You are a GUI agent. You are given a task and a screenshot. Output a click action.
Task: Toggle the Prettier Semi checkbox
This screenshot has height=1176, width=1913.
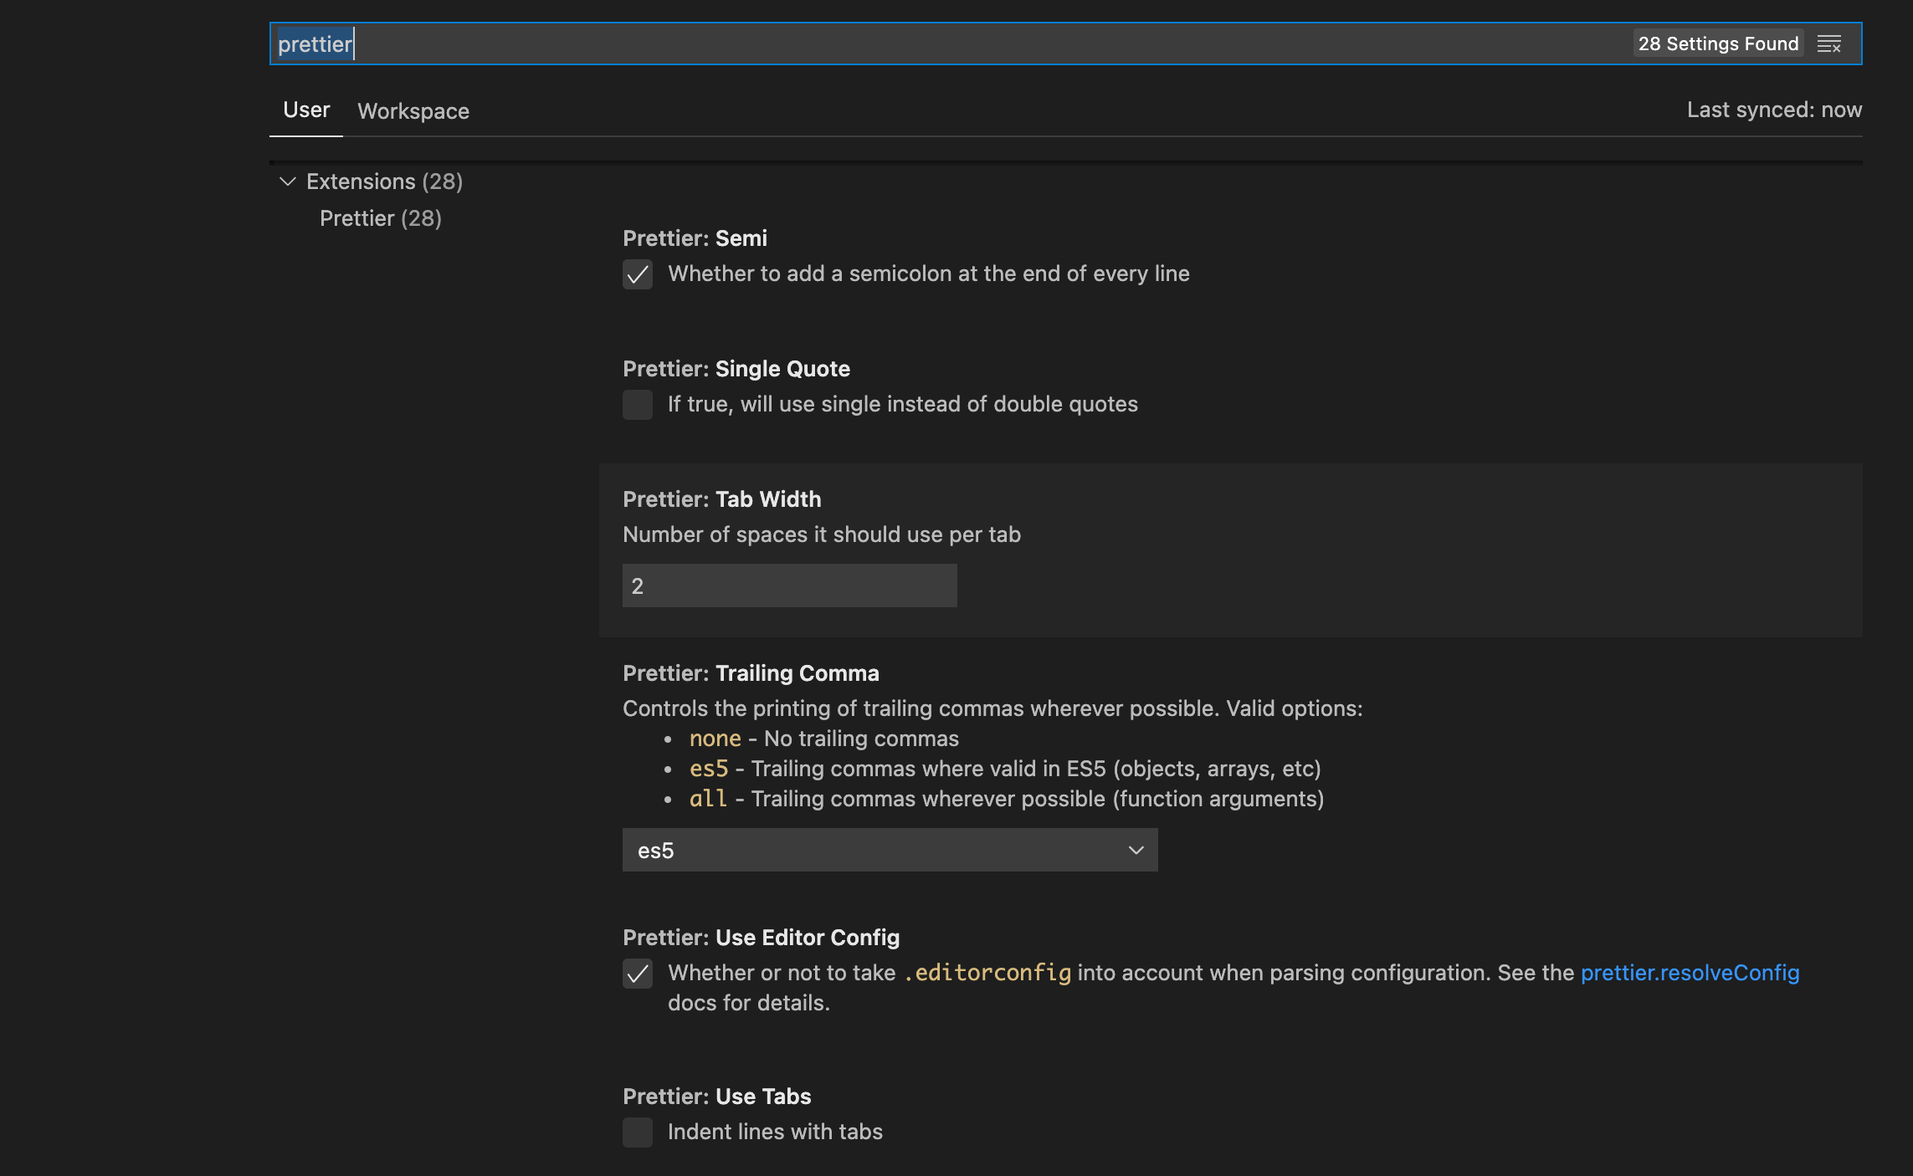tap(638, 274)
